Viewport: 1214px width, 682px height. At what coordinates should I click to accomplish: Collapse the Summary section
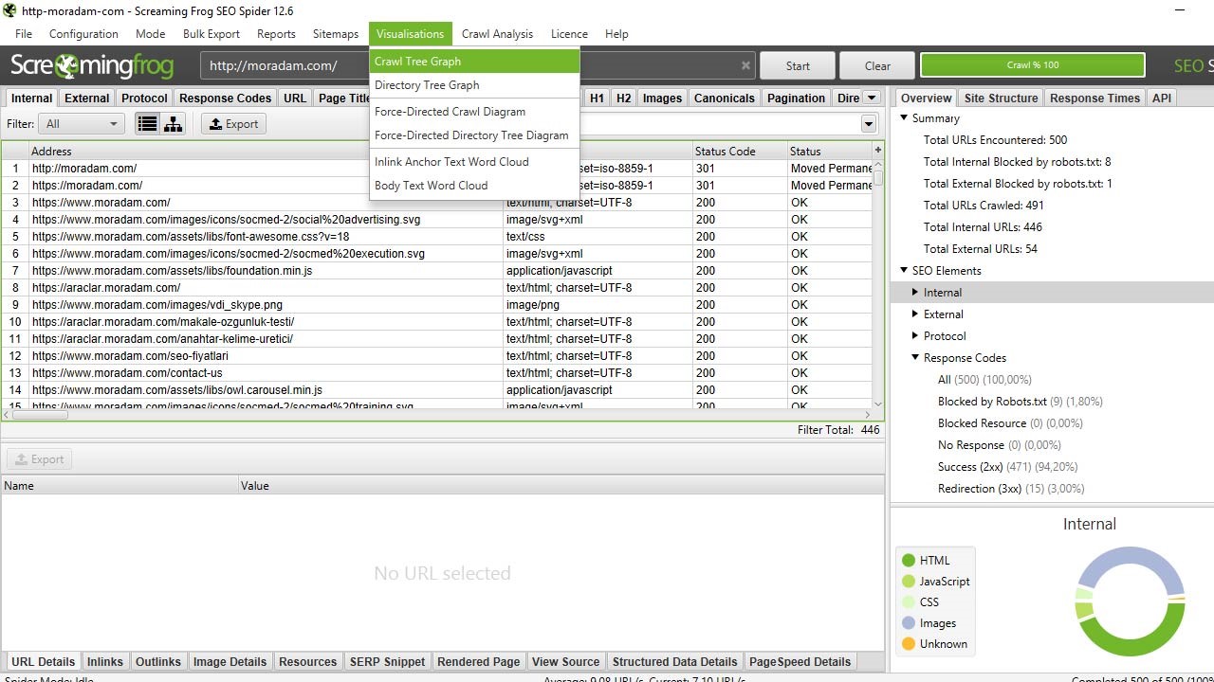(905, 118)
